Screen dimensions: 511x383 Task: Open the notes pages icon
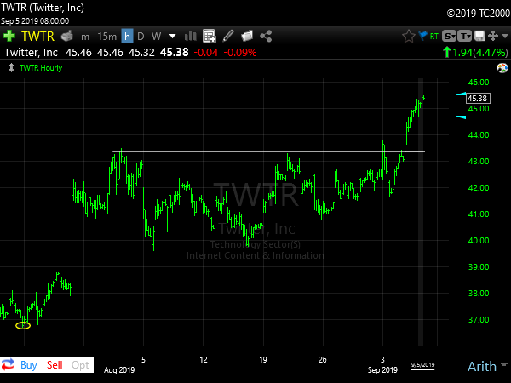click(x=247, y=36)
